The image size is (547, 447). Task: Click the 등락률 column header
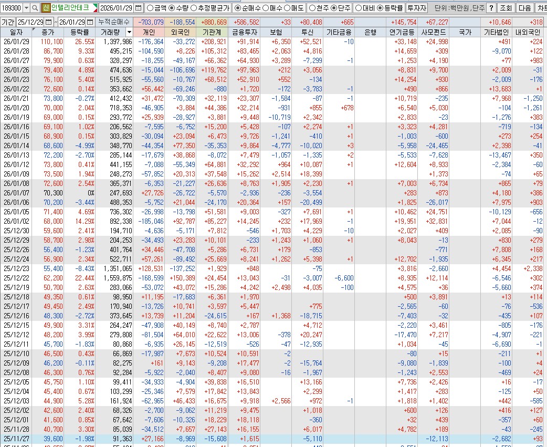coord(80,33)
